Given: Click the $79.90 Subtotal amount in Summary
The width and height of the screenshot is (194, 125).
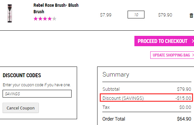Looking at the screenshot, I should tap(184, 89).
